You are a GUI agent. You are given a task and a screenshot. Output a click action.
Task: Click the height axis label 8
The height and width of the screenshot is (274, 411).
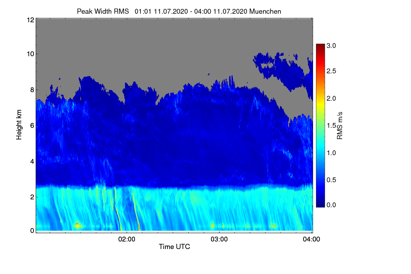pyautogui.click(x=32, y=90)
